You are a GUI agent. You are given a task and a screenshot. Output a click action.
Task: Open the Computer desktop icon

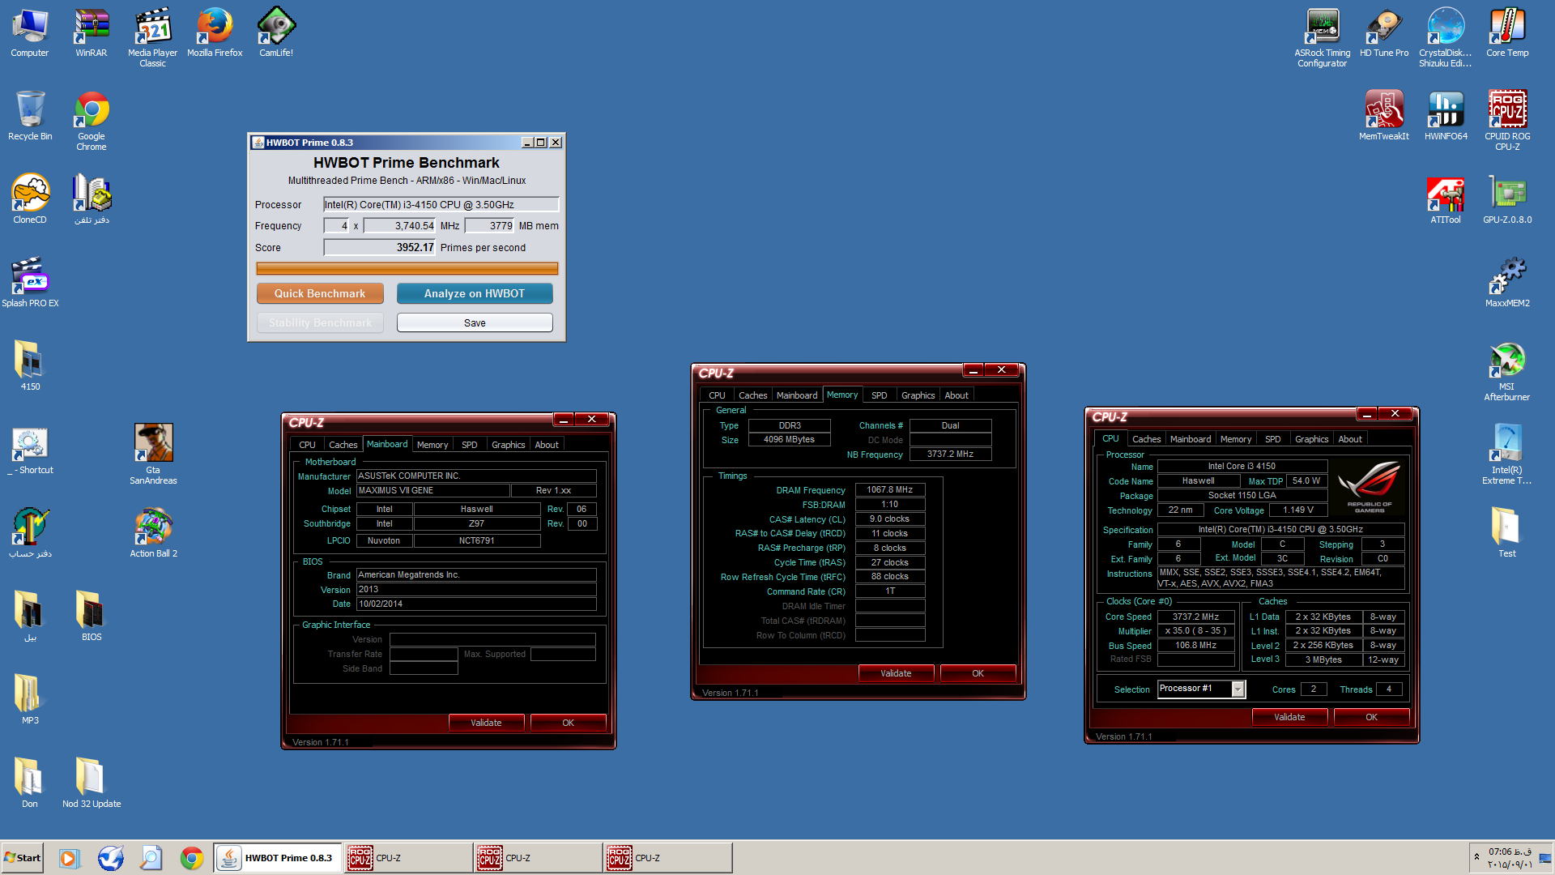30,32
